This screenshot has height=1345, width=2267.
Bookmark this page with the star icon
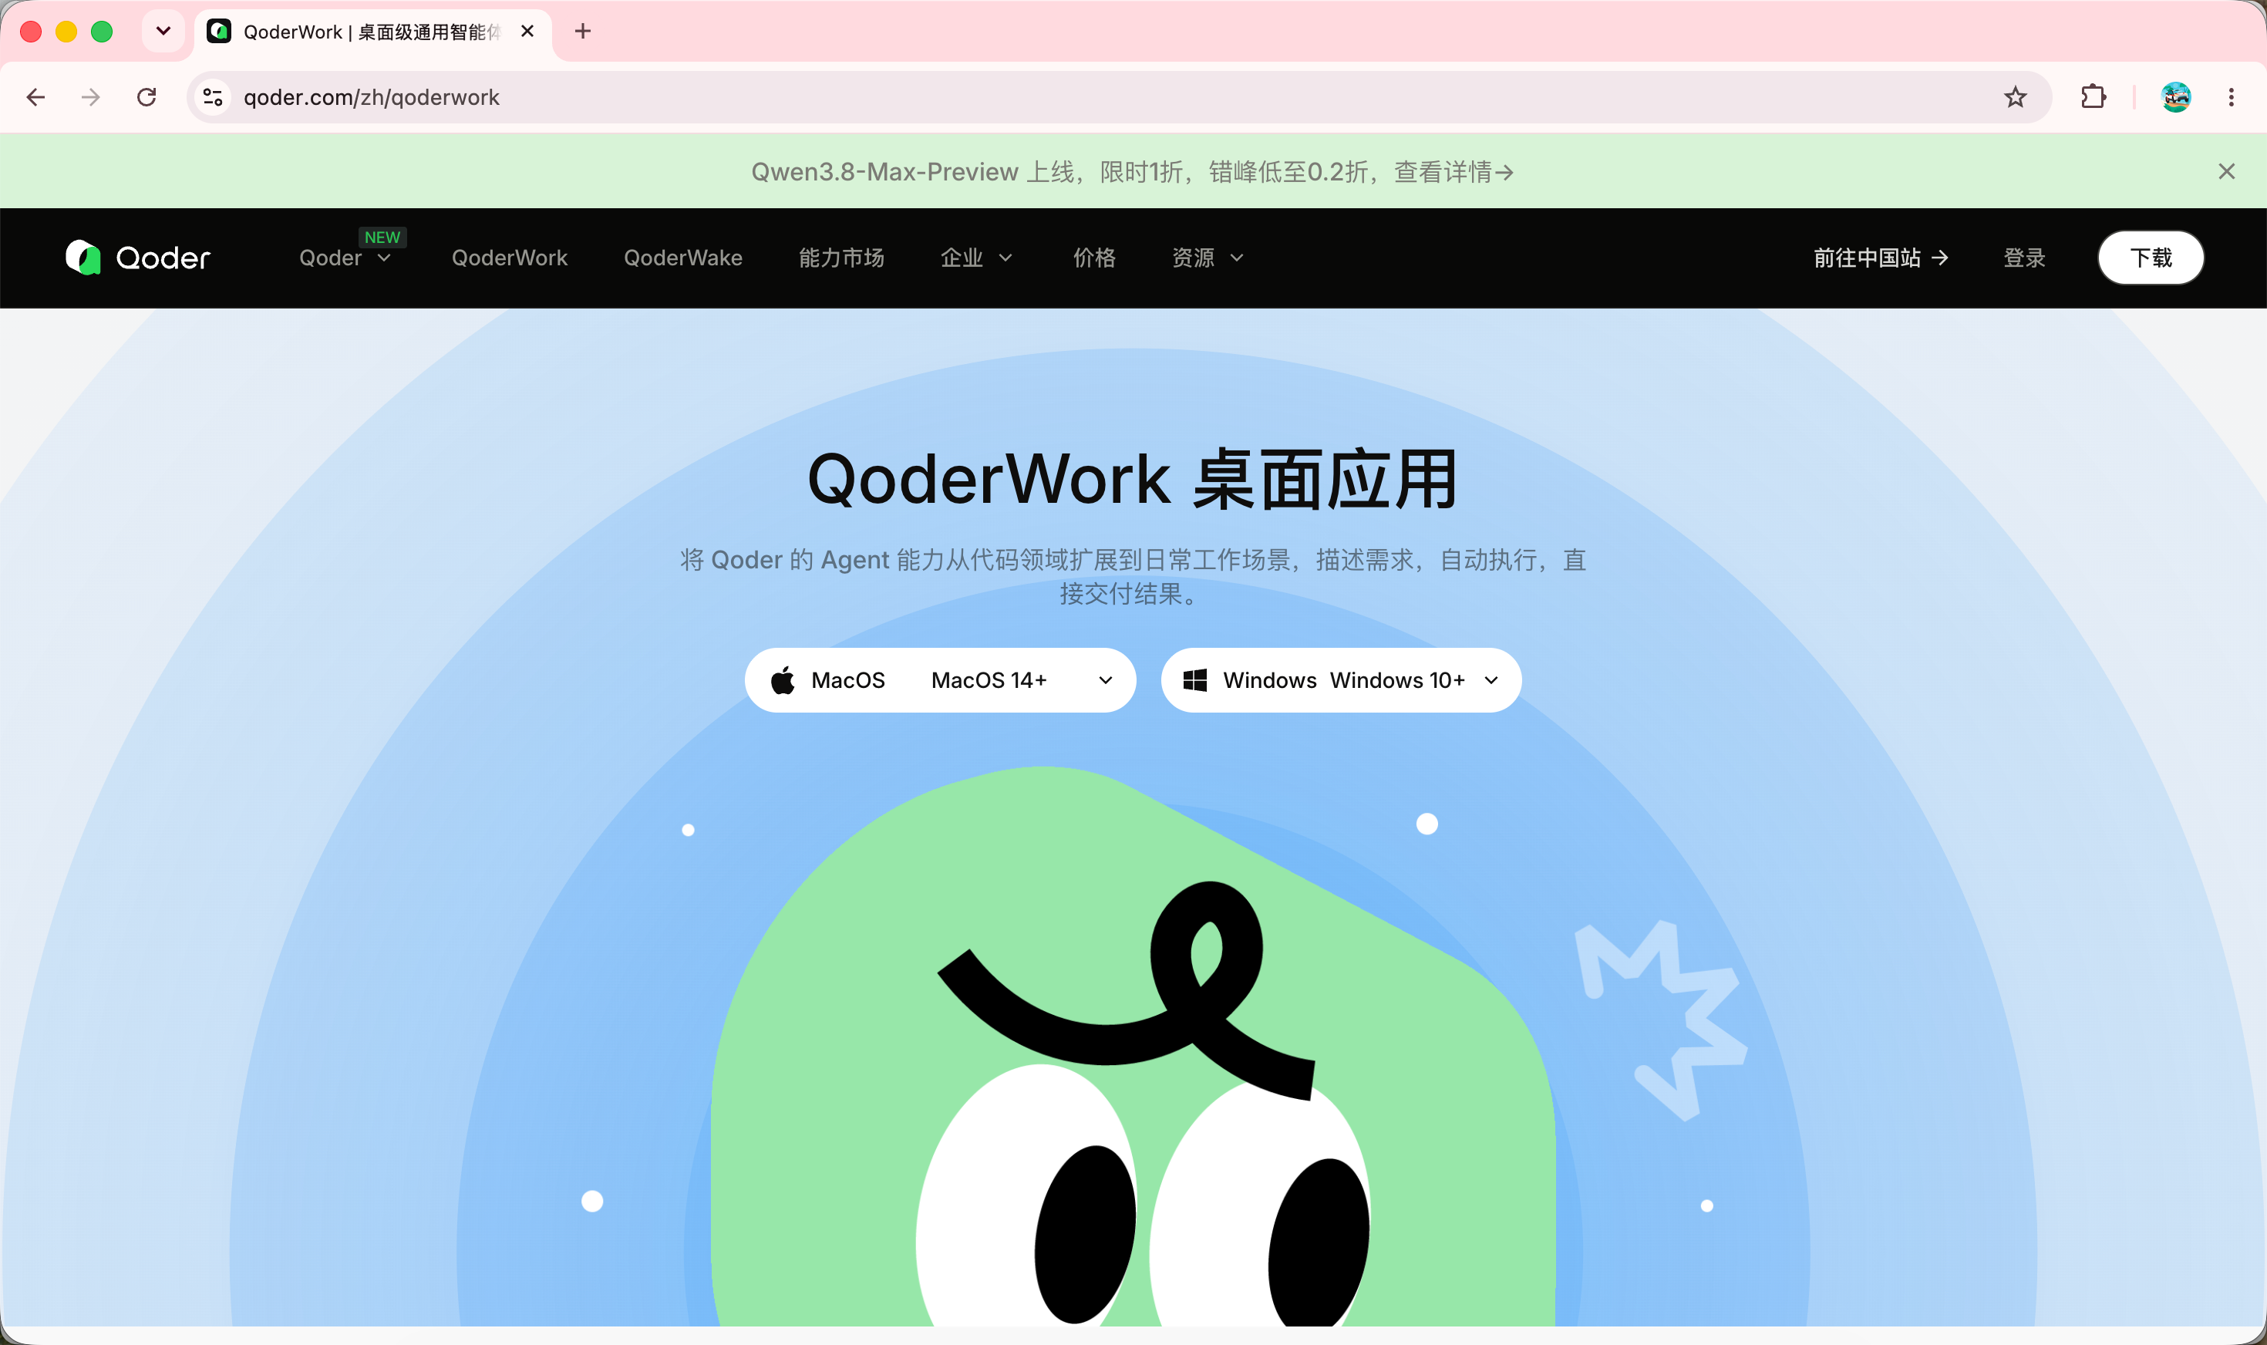[x=2014, y=97]
